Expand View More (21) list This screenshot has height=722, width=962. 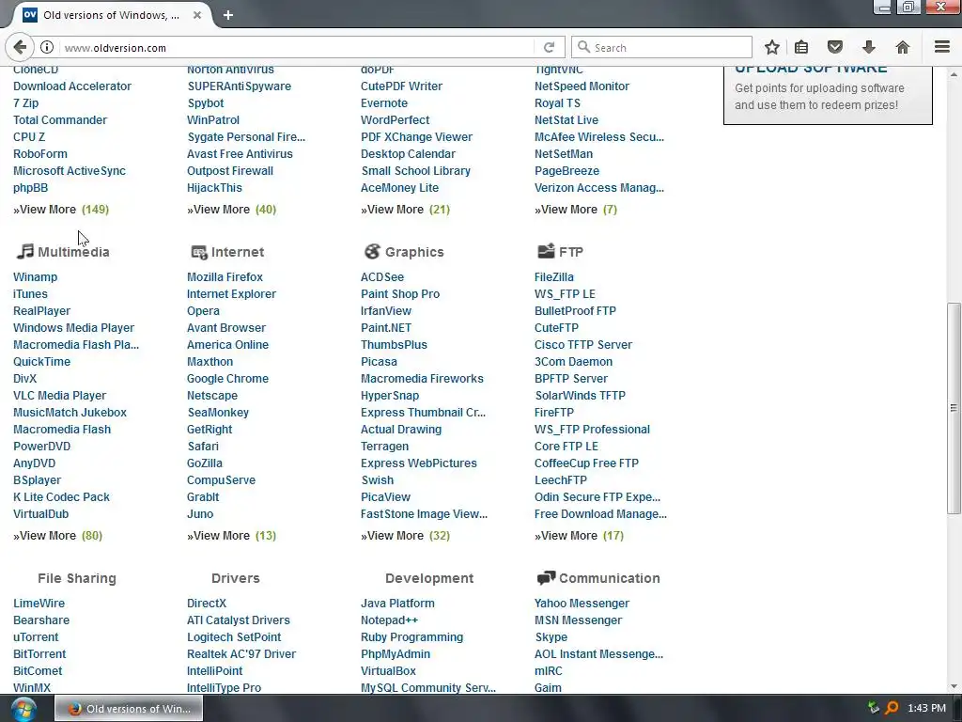pos(405,210)
